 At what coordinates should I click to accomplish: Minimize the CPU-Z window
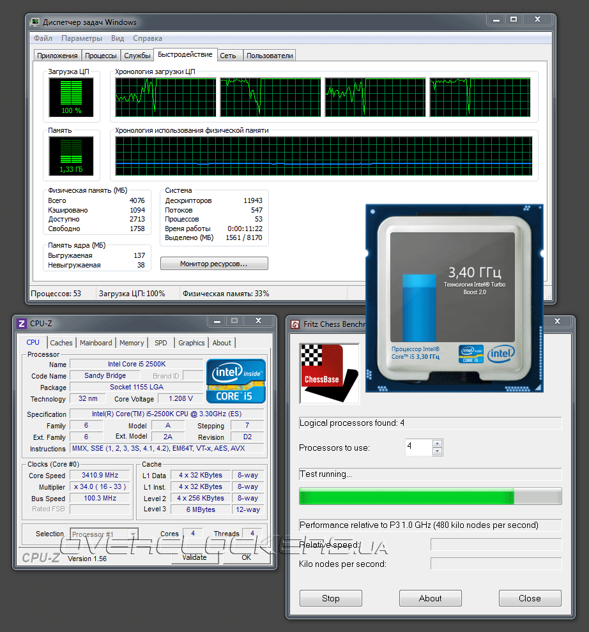click(217, 321)
